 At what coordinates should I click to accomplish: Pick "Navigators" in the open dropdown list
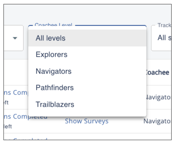pos(53,71)
